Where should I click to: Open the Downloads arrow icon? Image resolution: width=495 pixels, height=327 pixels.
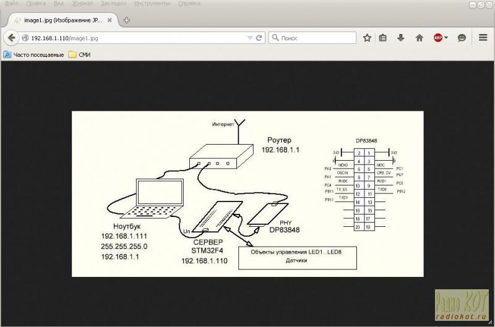click(401, 38)
